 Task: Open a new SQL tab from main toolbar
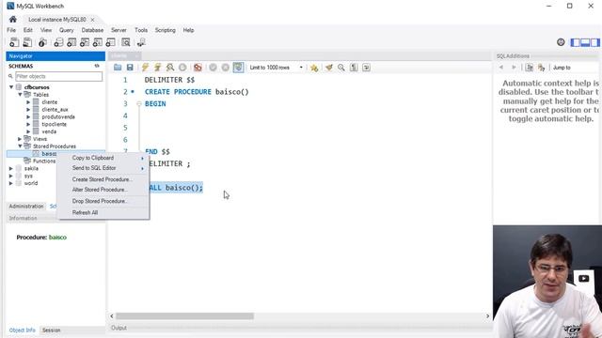pyautogui.click(x=14, y=42)
